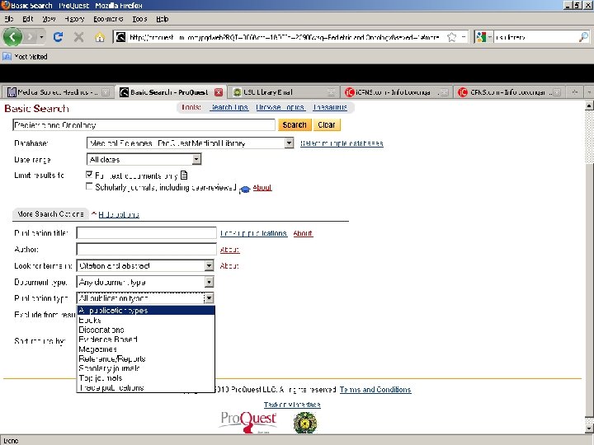Open the tab list dropdown arrow

click(589, 92)
